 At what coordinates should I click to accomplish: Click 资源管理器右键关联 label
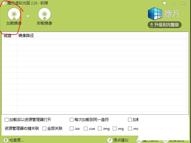click(22, 129)
